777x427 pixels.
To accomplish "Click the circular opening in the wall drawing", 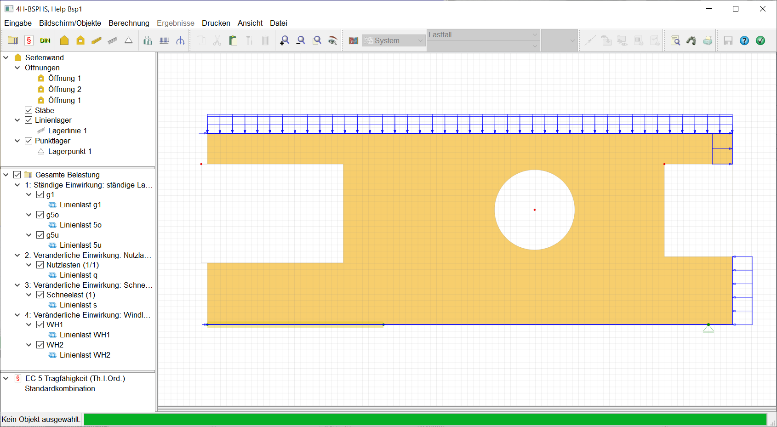I will tap(534, 210).
